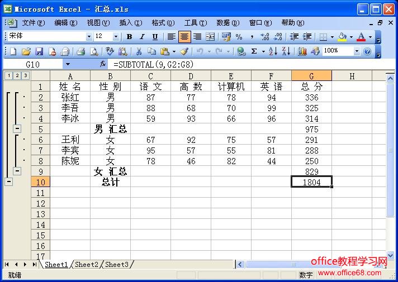Switch to Sheet2 tab
Viewport: 398px width, 282px height.
[x=86, y=265]
